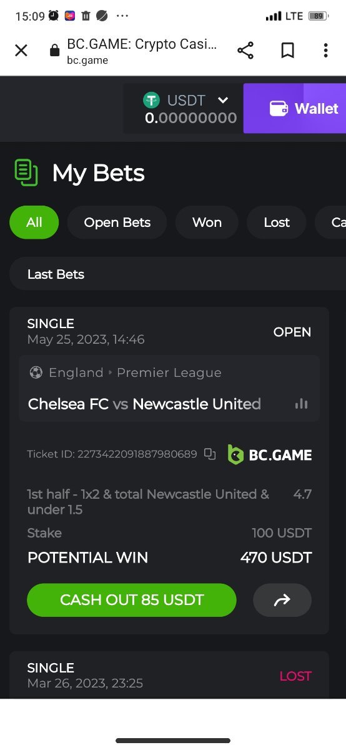346x750 pixels.
Task: Open the browser three-dot menu
Action: point(325,51)
